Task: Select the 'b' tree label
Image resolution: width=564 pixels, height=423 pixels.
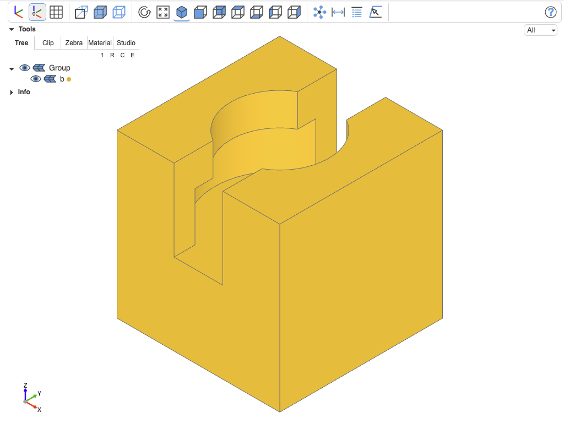Action: point(62,79)
